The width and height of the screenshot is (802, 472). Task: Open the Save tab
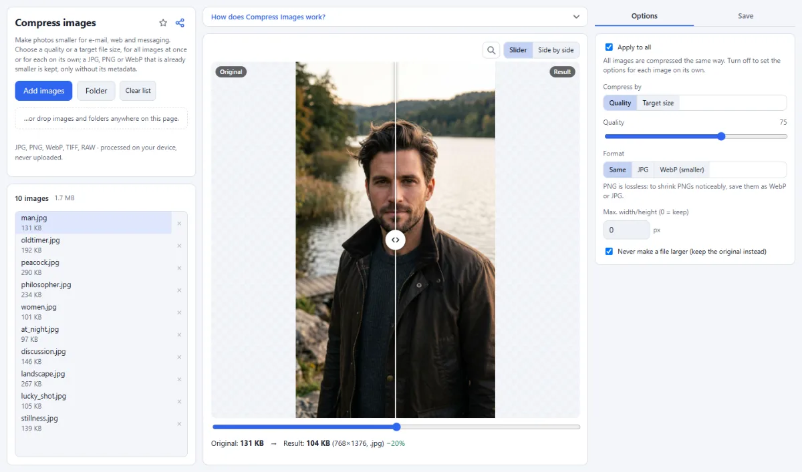(x=746, y=16)
